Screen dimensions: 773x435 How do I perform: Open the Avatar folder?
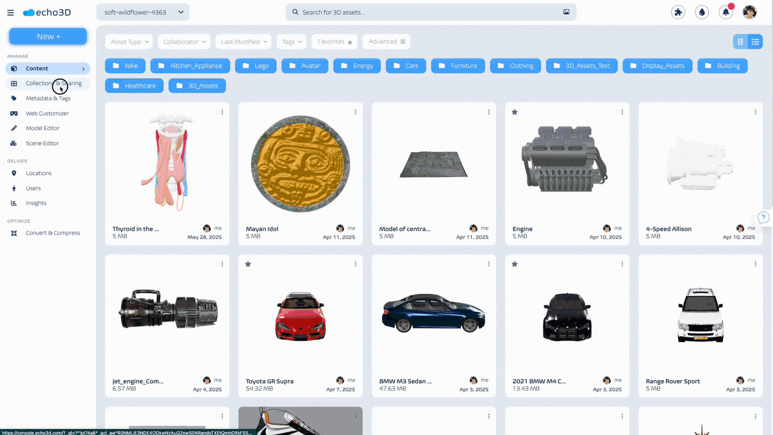[x=305, y=66]
